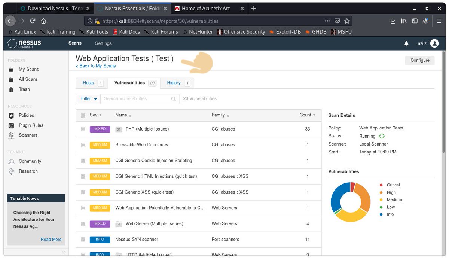Image resolution: width=449 pixels, height=259 pixels.
Task: Toggle the browser sidebar icon
Action: click(415, 21)
